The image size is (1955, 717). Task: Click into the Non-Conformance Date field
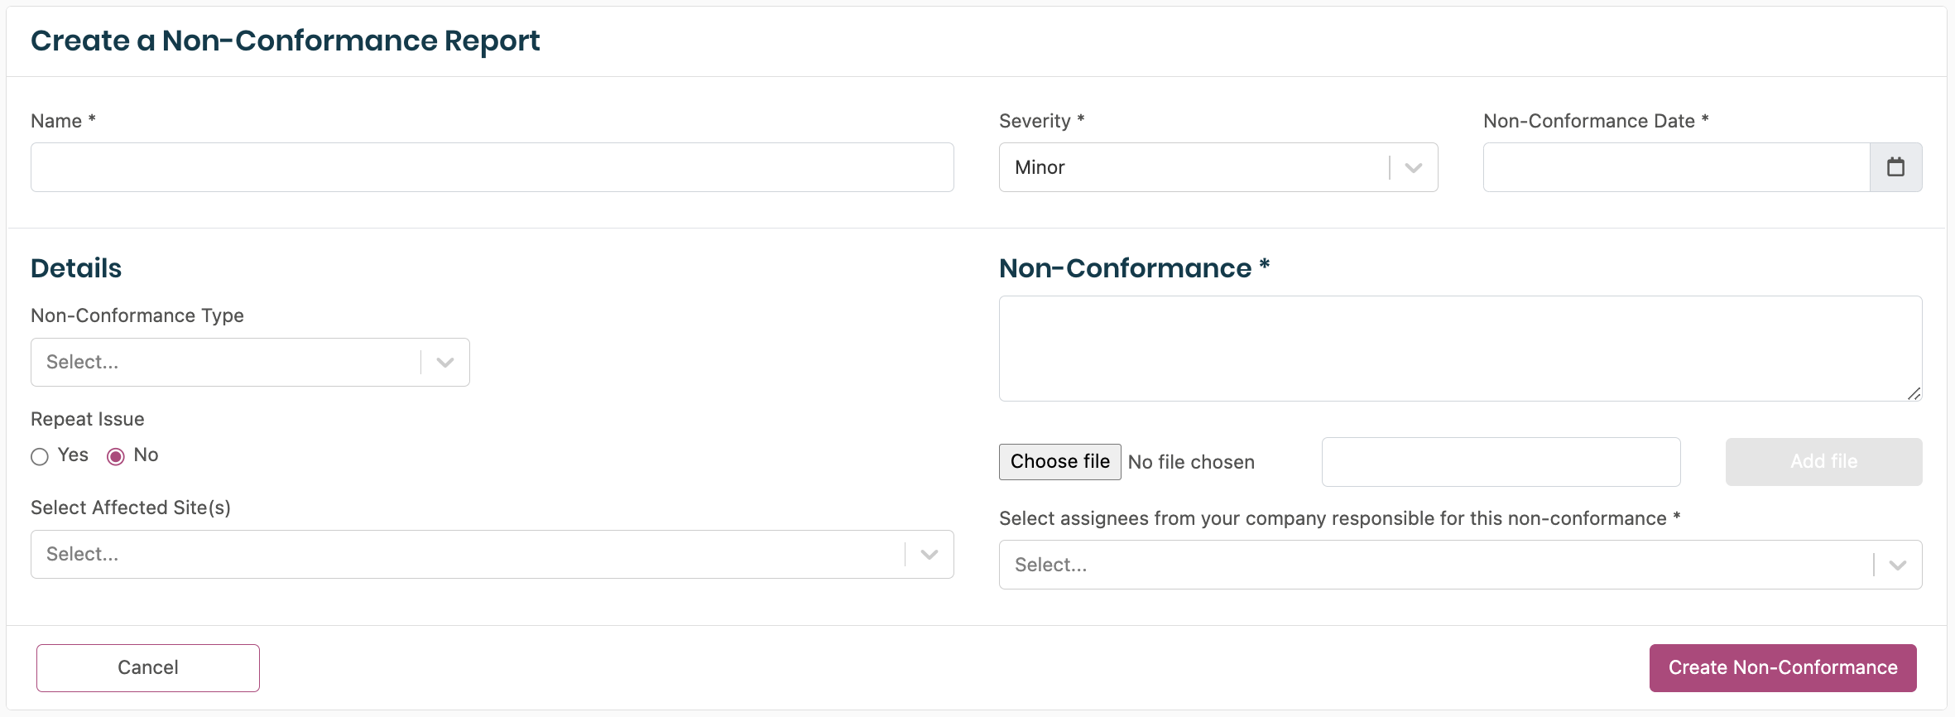(1675, 167)
